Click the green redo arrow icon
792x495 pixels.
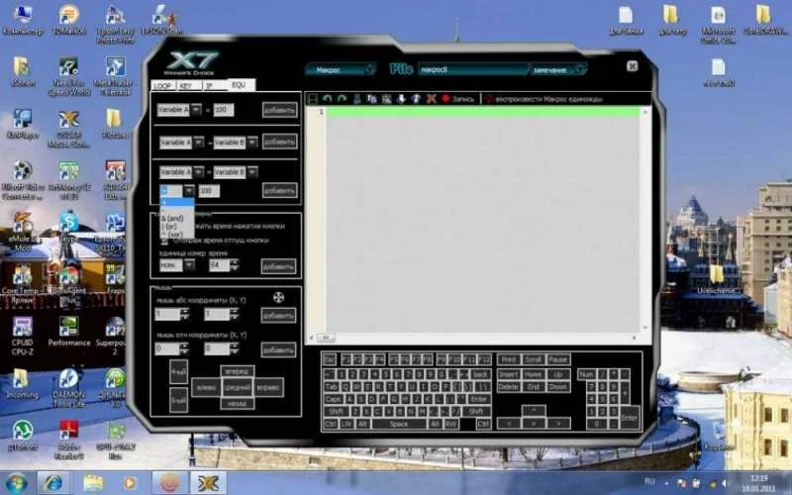[x=342, y=99]
